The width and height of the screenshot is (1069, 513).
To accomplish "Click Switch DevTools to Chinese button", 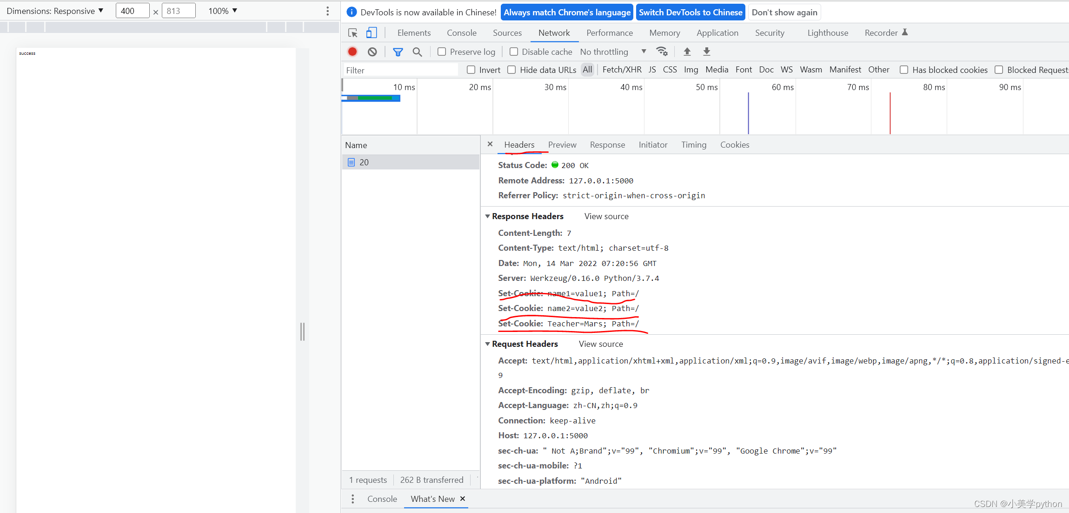I will click(690, 12).
